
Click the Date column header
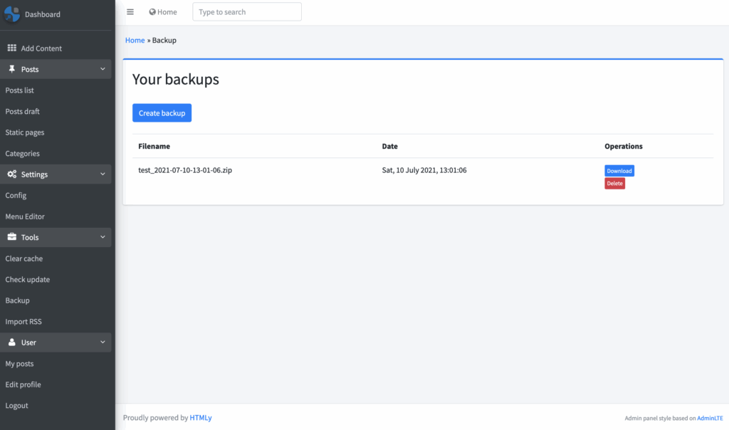[x=389, y=146]
